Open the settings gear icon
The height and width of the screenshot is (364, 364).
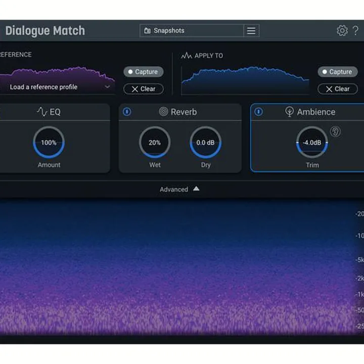coord(342,30)
